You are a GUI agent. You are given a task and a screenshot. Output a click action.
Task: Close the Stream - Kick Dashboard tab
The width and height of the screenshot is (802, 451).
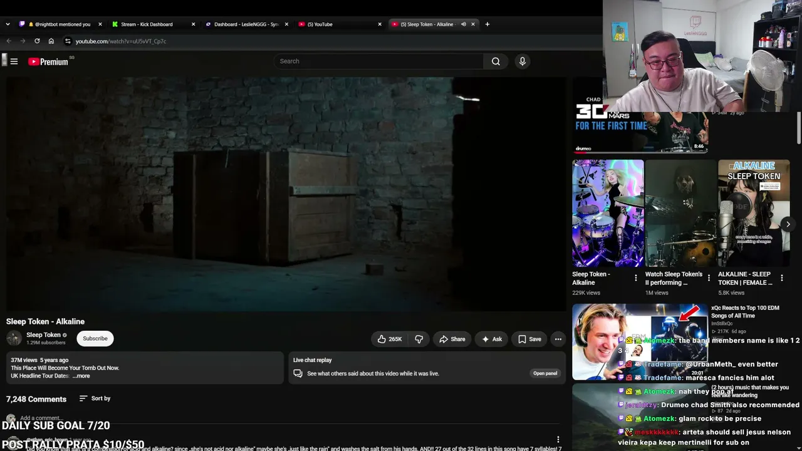click(x=193, y=24)
